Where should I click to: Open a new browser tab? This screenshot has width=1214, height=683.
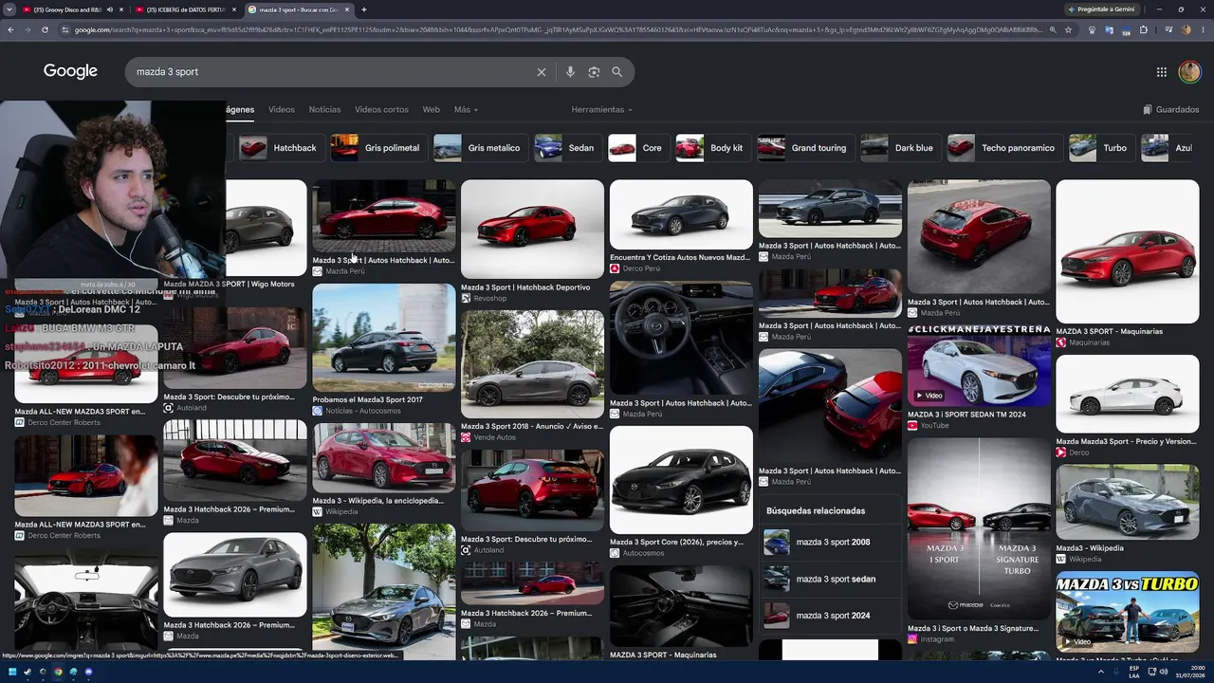(364, 9)
